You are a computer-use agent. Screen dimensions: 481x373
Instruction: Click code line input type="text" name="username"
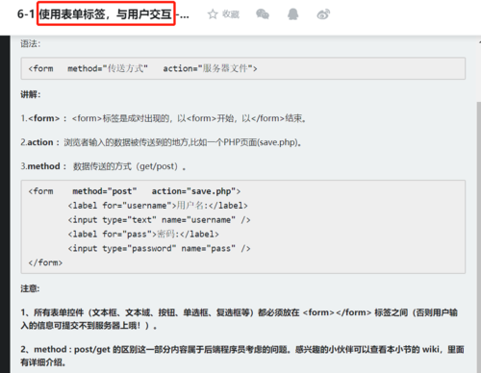pyautogui.click(x=159, y=220)
